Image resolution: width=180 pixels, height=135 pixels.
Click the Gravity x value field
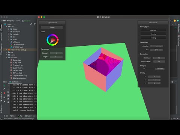[x=154, y=76]
